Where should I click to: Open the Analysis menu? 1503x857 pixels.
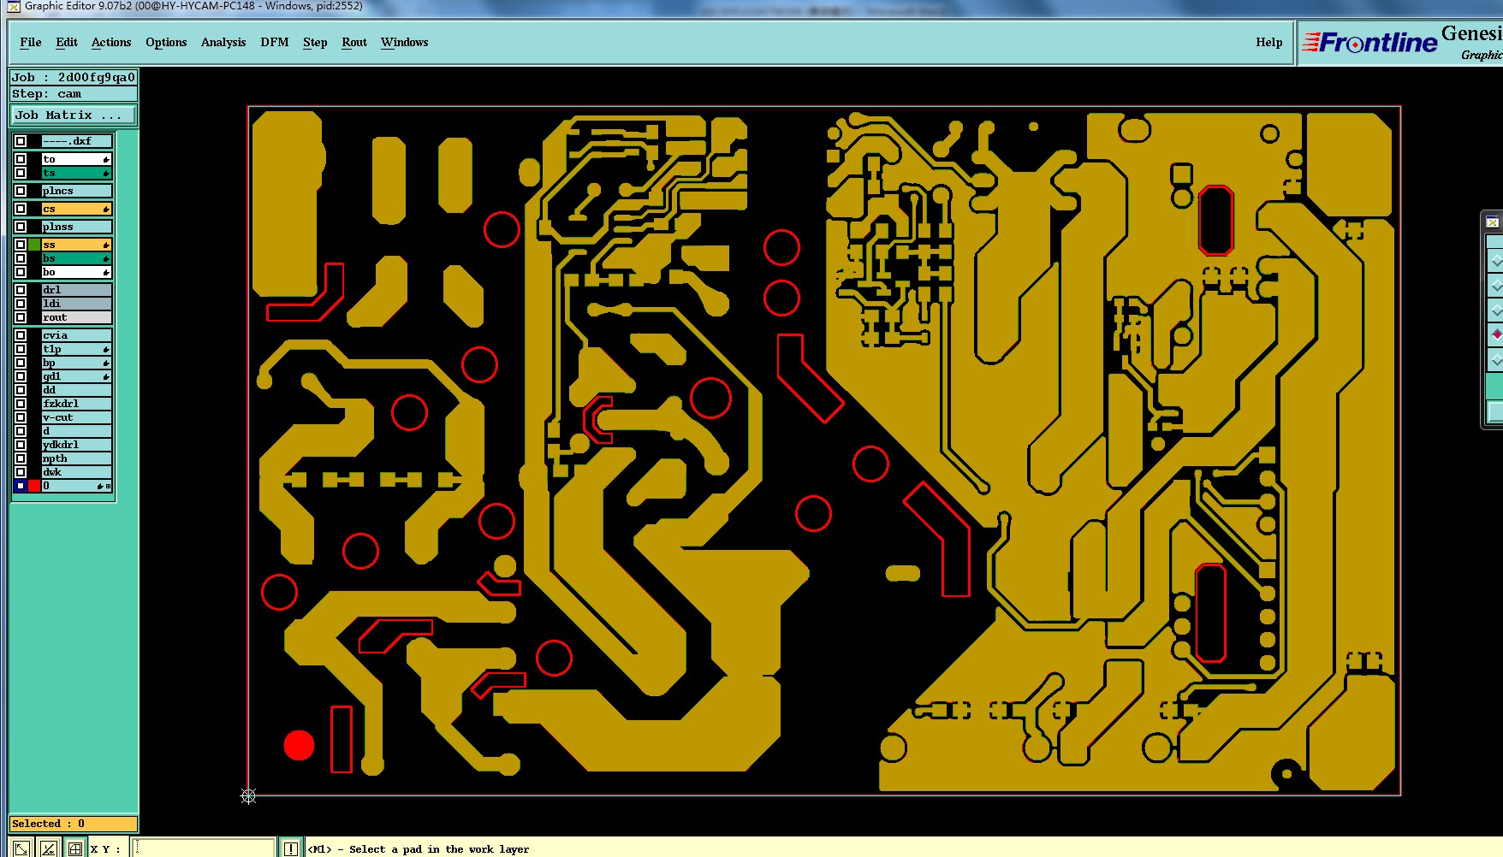pos(223,42)
